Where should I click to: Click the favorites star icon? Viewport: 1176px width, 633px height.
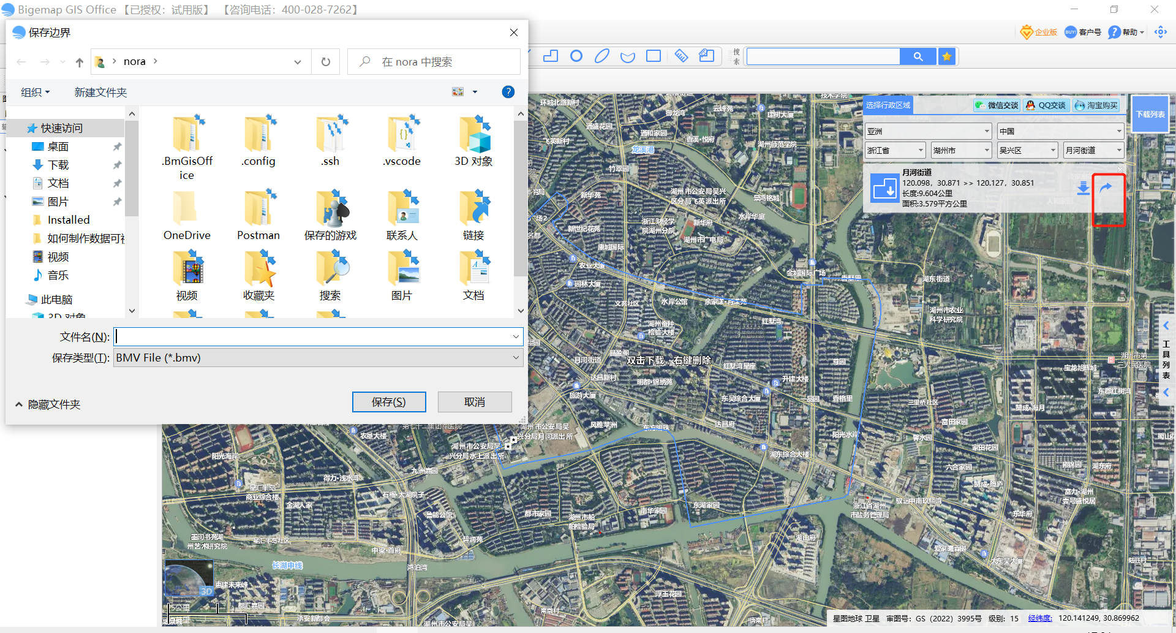point(947,56)
